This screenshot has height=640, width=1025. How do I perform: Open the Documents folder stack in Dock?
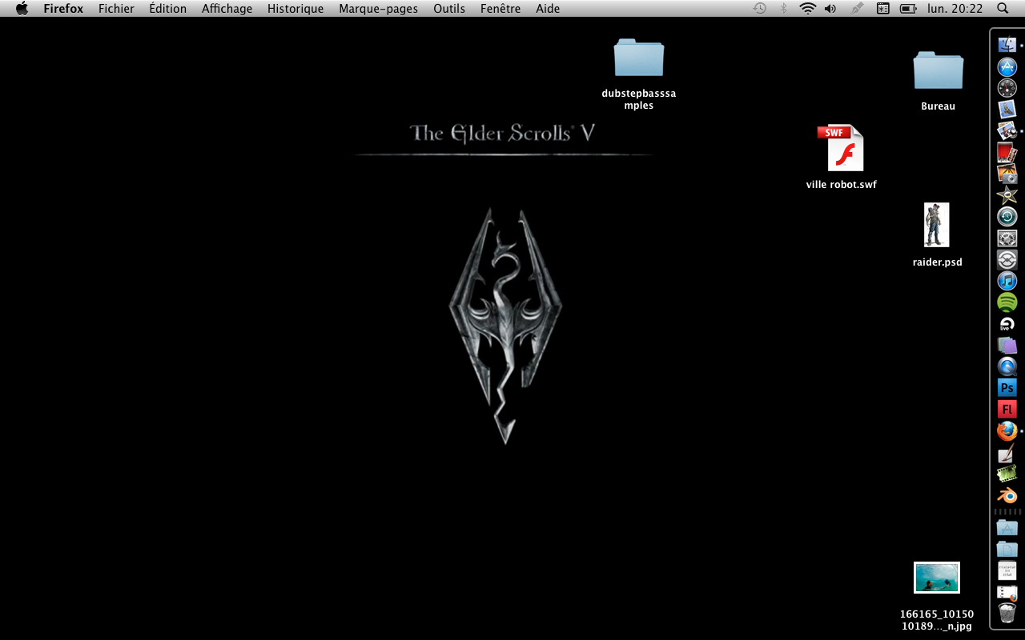point(1007,549)
